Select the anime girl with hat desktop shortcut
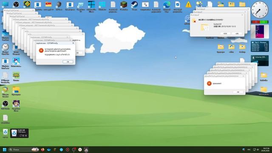Viewport: 272px width, 153px height. click(16, 104)
